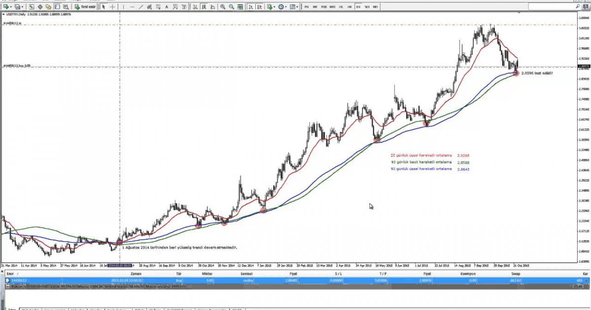Sort by the Zaman column header

coord(135,273)
